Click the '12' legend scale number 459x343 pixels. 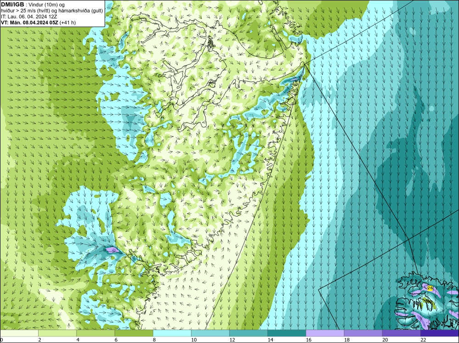point(232,340)
